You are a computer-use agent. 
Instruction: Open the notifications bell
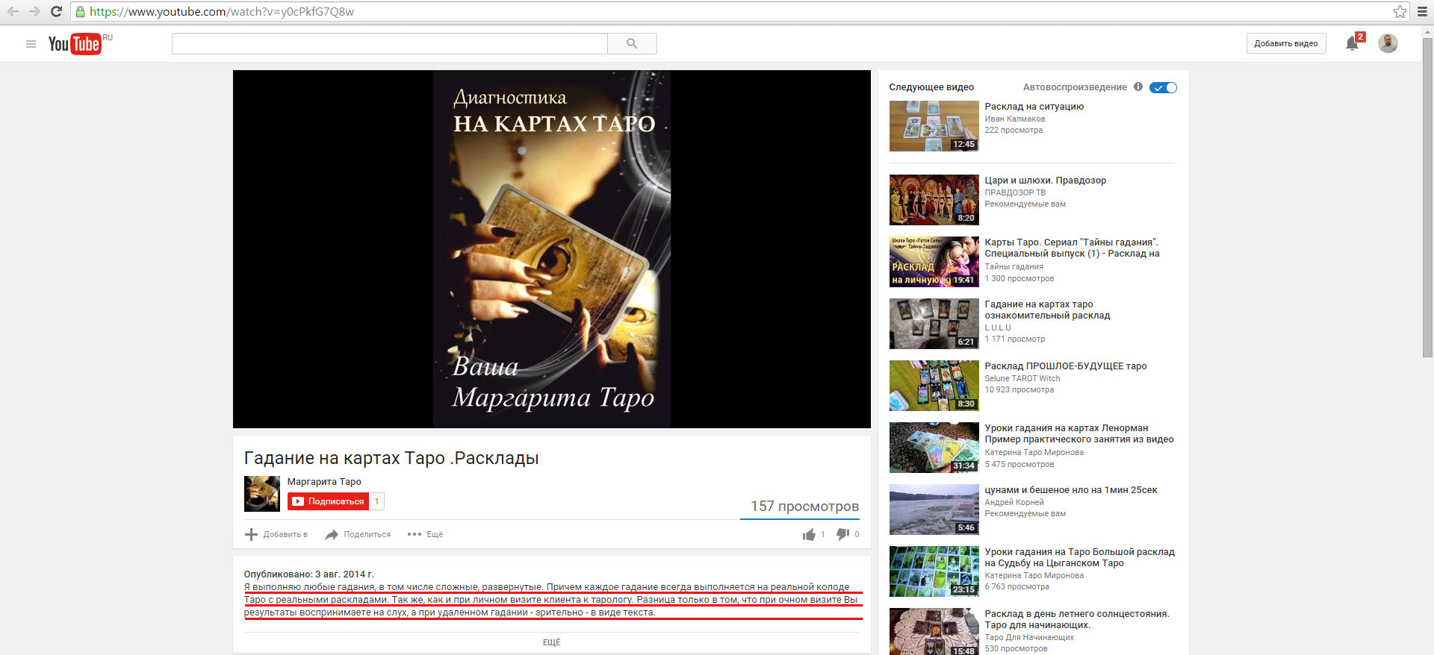(1352, 43)
